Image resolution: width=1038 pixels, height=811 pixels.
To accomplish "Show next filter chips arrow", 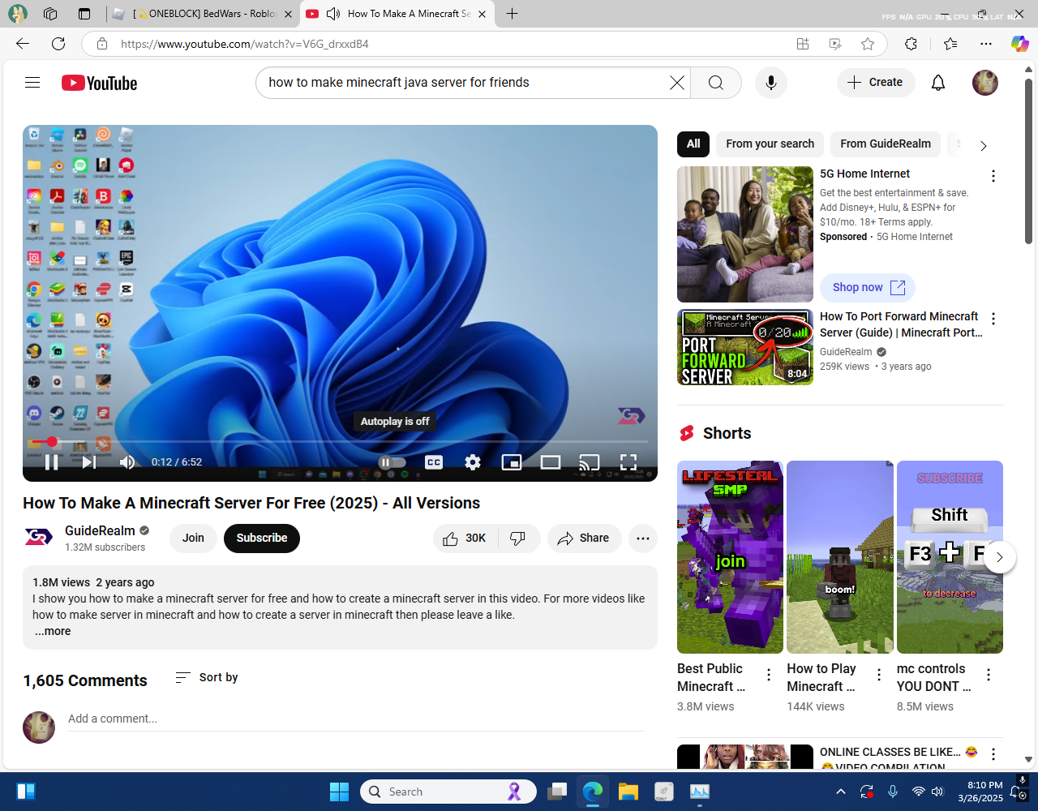I will [x=983, y=146].
